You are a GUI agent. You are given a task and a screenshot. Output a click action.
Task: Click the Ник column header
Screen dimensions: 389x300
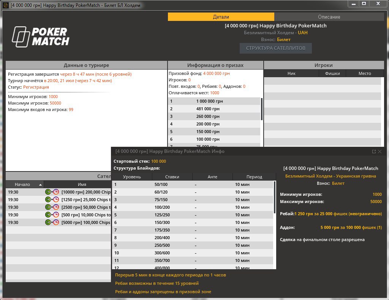(291, 73)
